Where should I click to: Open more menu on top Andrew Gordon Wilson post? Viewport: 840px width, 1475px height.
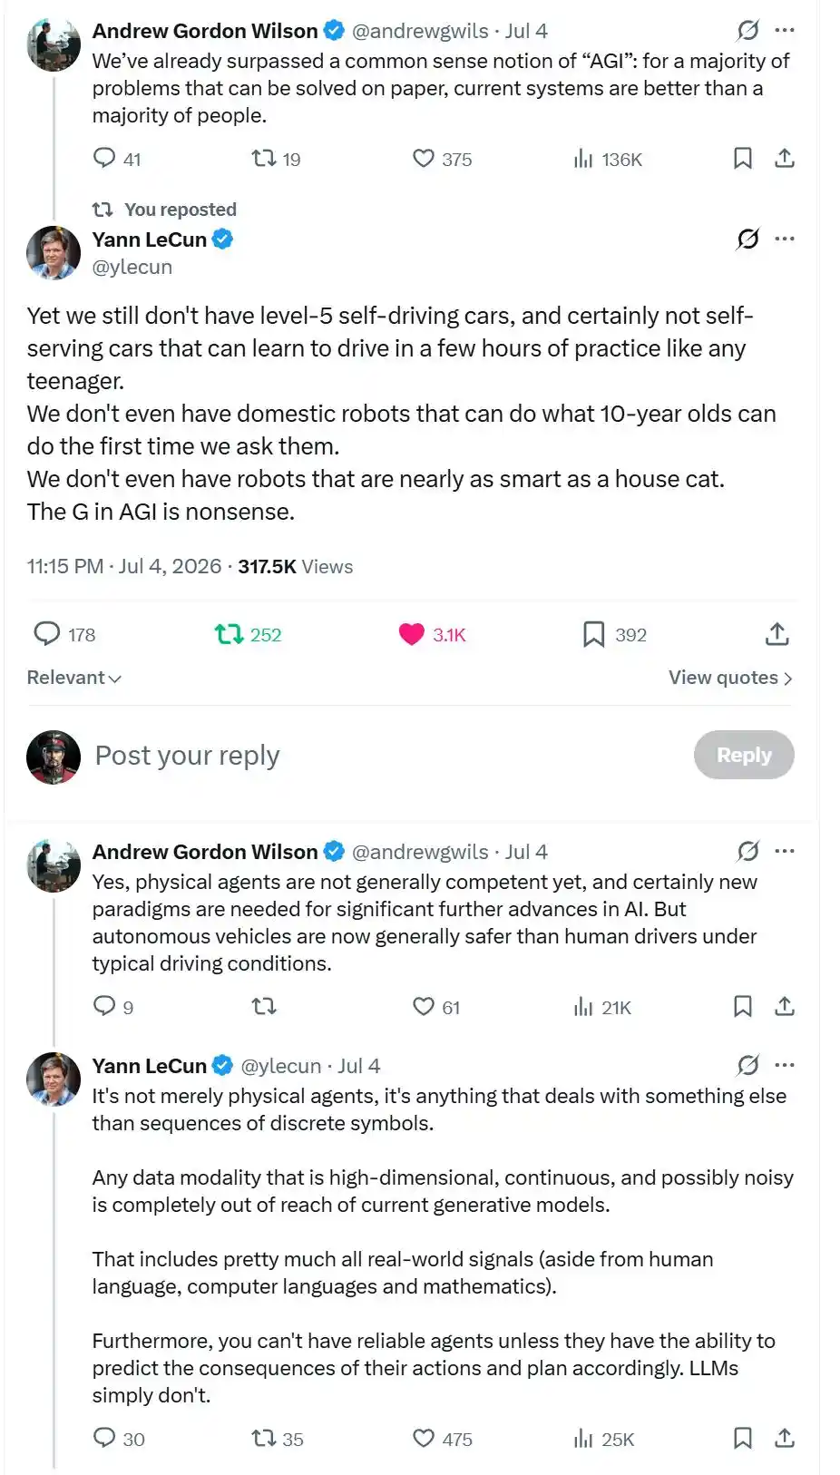pos(785,31)
